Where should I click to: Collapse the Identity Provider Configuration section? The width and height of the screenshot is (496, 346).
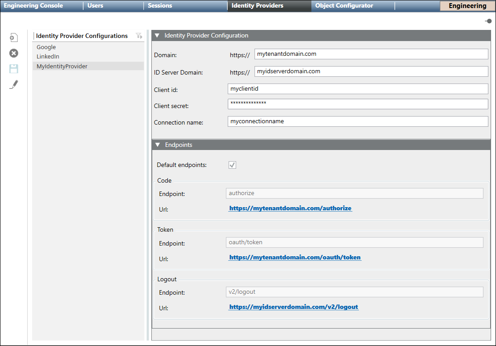[157, 36]
